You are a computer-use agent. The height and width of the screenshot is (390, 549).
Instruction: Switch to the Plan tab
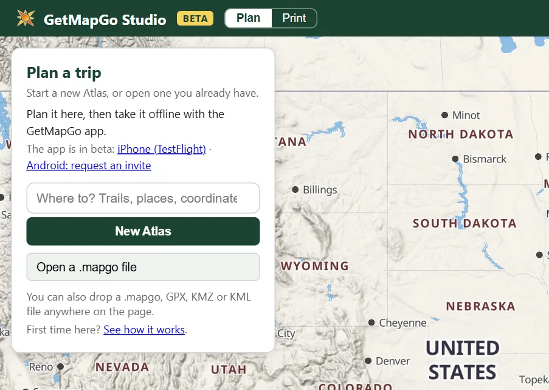pyautogui.click(x=248, y=18)
